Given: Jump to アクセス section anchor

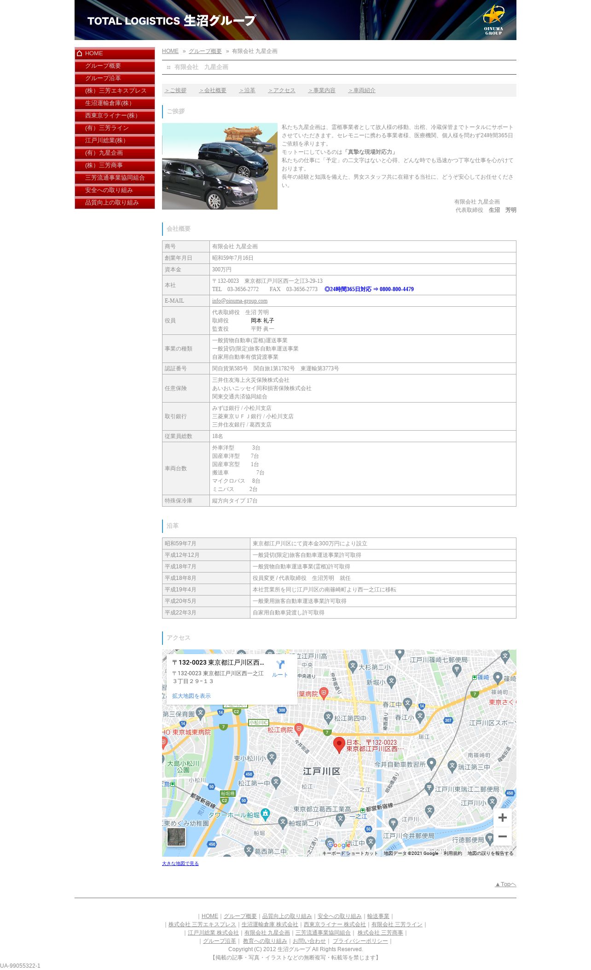Looking at the screenshot, I should click(282, 90).
